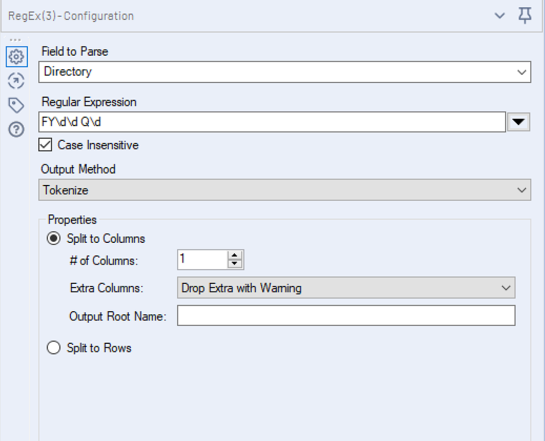Open the Annotation tag icon tab
Image resolution: width=545 pixels, height=441 pixels.
pos(16,105)
